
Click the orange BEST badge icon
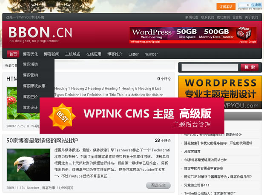[62, 116]
